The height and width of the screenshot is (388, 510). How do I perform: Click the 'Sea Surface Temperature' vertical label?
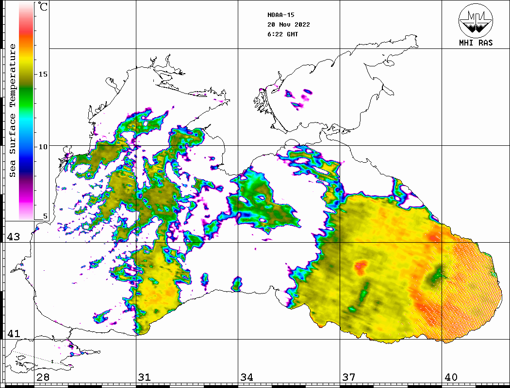pos(12,111)
